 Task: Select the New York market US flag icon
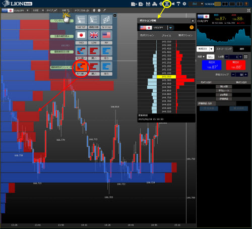click(106, 35)
